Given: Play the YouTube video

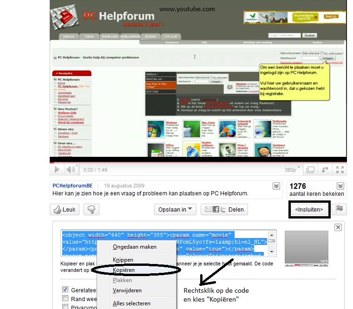Looking at the screenshot, I should (57, 169).
